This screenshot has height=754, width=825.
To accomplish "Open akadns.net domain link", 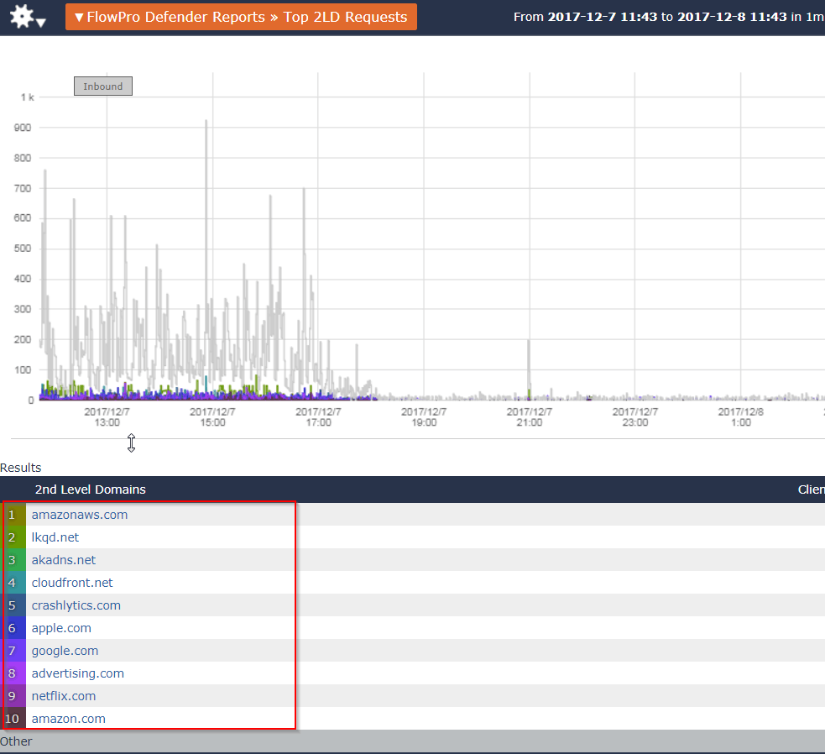I will [x=64, y=560].
